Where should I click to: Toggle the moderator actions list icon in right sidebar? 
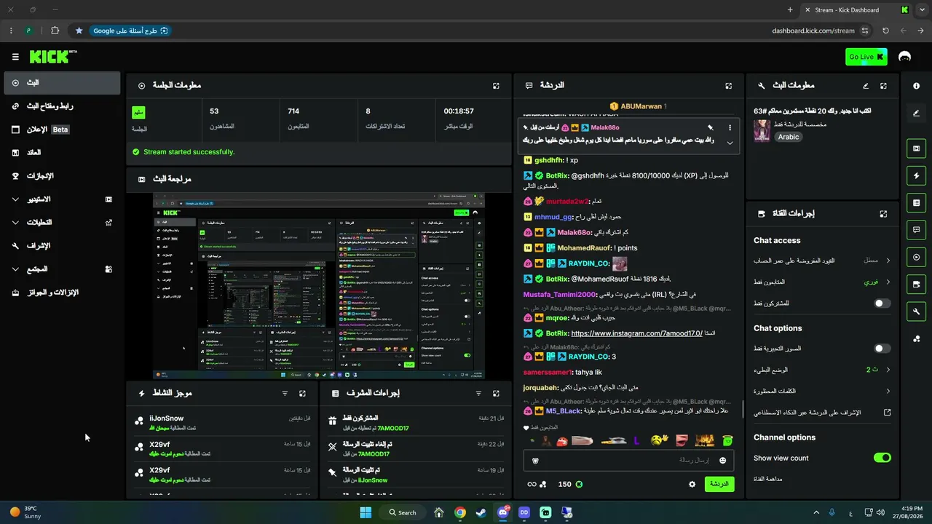916,202
